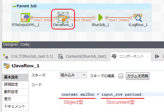Click the tRunJob_1 label text
This screenshot has width=164, height=112.
100,25
